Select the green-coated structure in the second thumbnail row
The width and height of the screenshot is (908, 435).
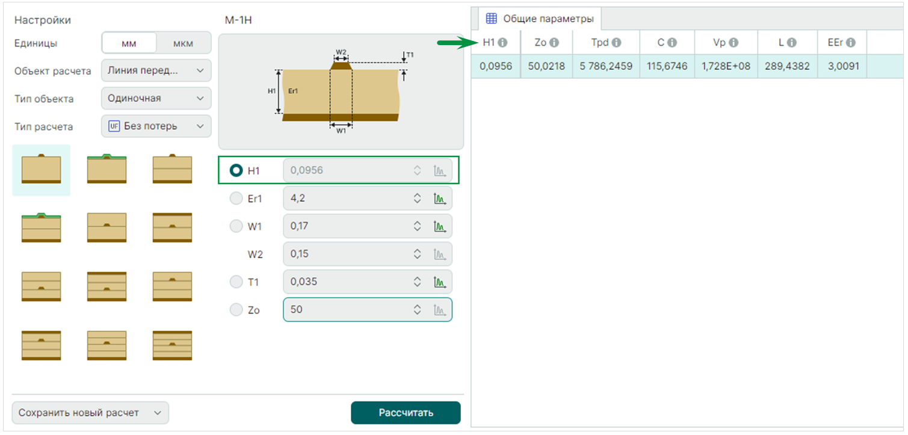41,227
